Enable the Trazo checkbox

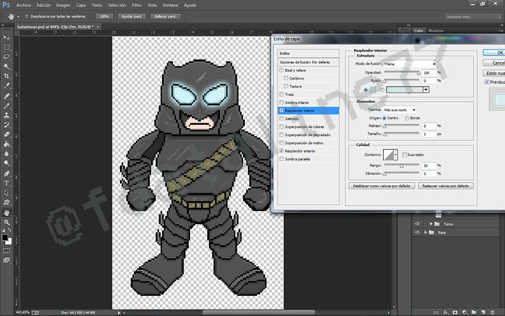point(282,94)
